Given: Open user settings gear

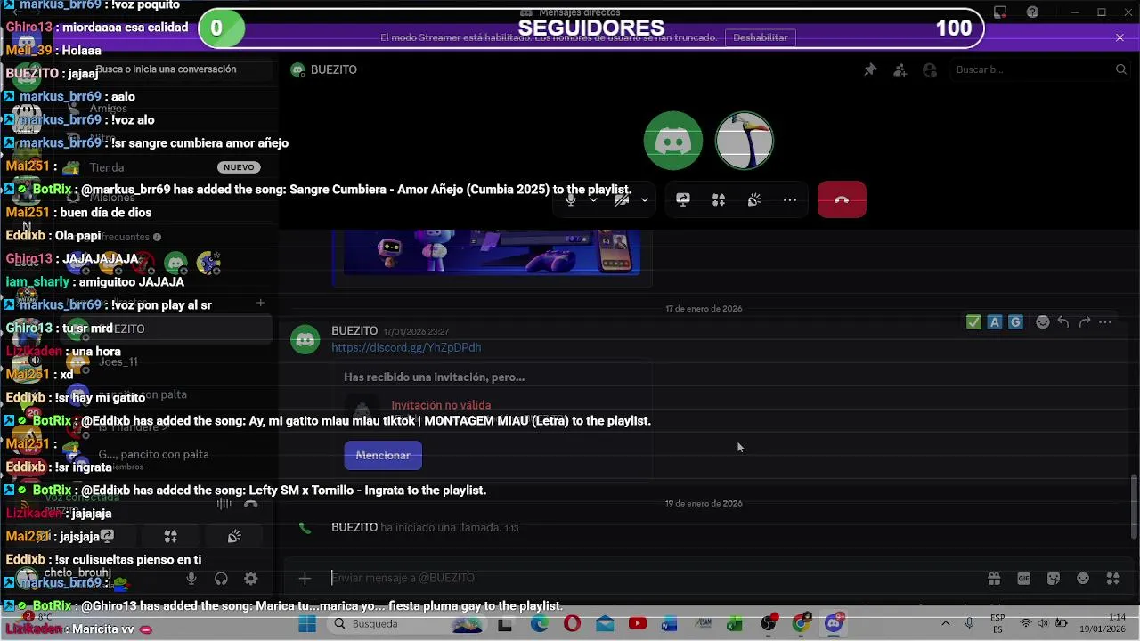Looking at the screenshot, I should (251, 579).
